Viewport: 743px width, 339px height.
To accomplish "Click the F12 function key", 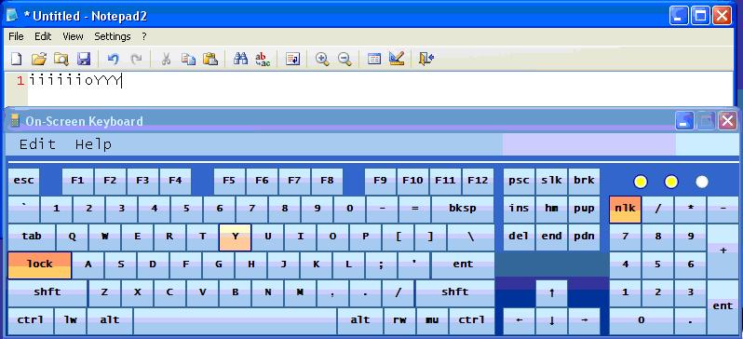I will [478, 182].
